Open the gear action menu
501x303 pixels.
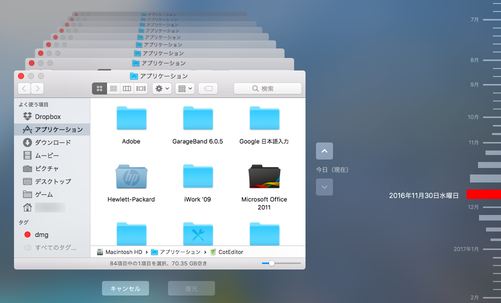tap(162, 88)
